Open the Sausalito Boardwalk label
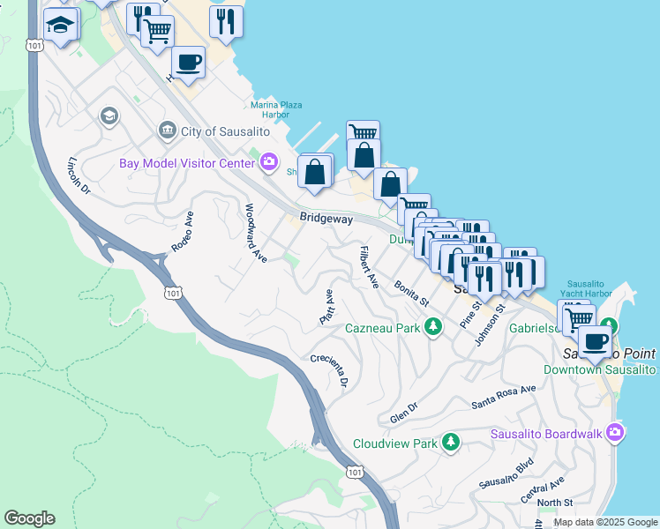 click(546, 434)
